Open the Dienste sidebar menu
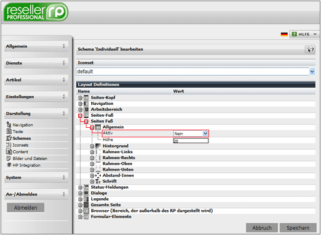Viewport: 321px width, 235px height. 36,63
